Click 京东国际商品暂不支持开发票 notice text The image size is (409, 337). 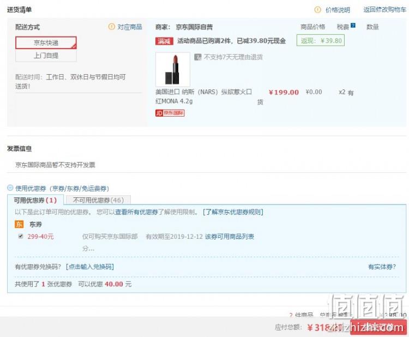(55, 165)
